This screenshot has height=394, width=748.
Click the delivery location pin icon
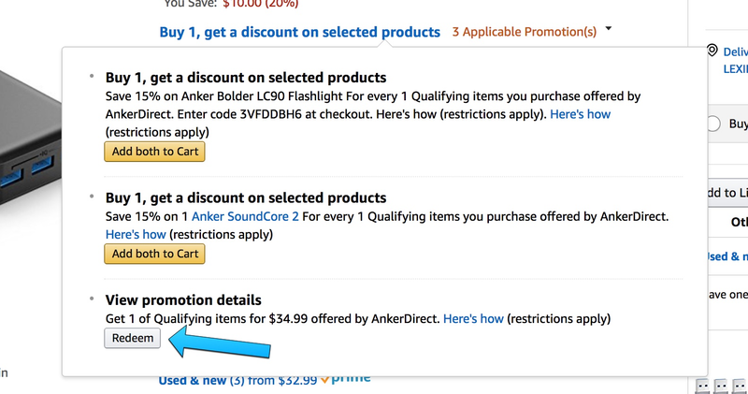click(x=712, y=51)
